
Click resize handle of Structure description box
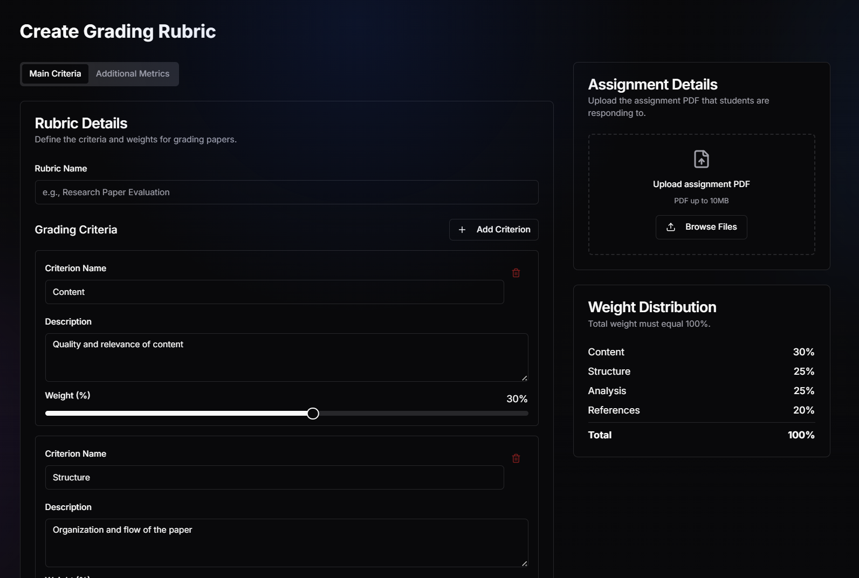coord(524,563)
